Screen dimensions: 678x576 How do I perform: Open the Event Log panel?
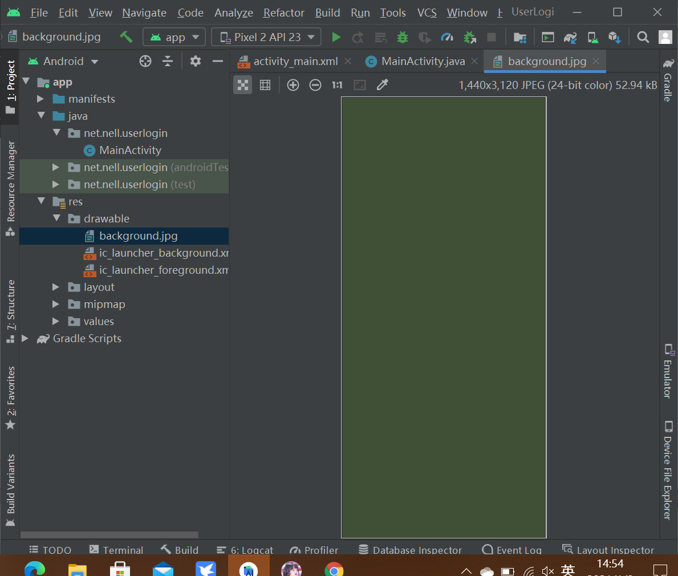(511, 550)
